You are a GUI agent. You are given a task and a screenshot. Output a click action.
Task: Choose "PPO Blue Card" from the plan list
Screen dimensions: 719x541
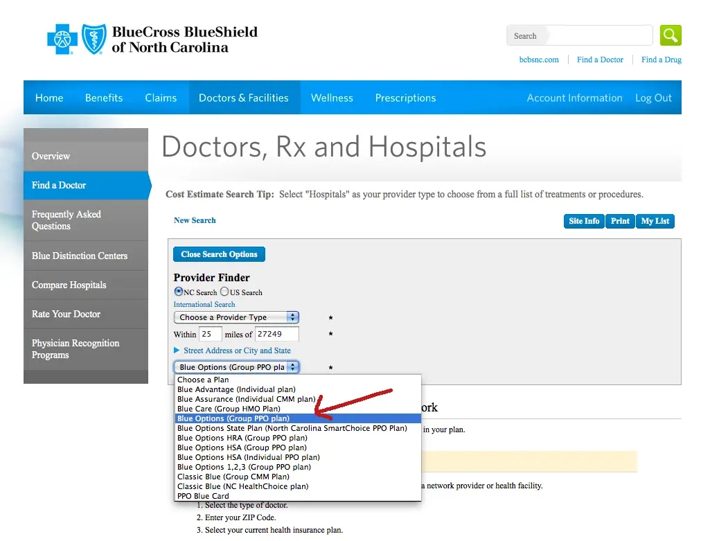[204, 495]
